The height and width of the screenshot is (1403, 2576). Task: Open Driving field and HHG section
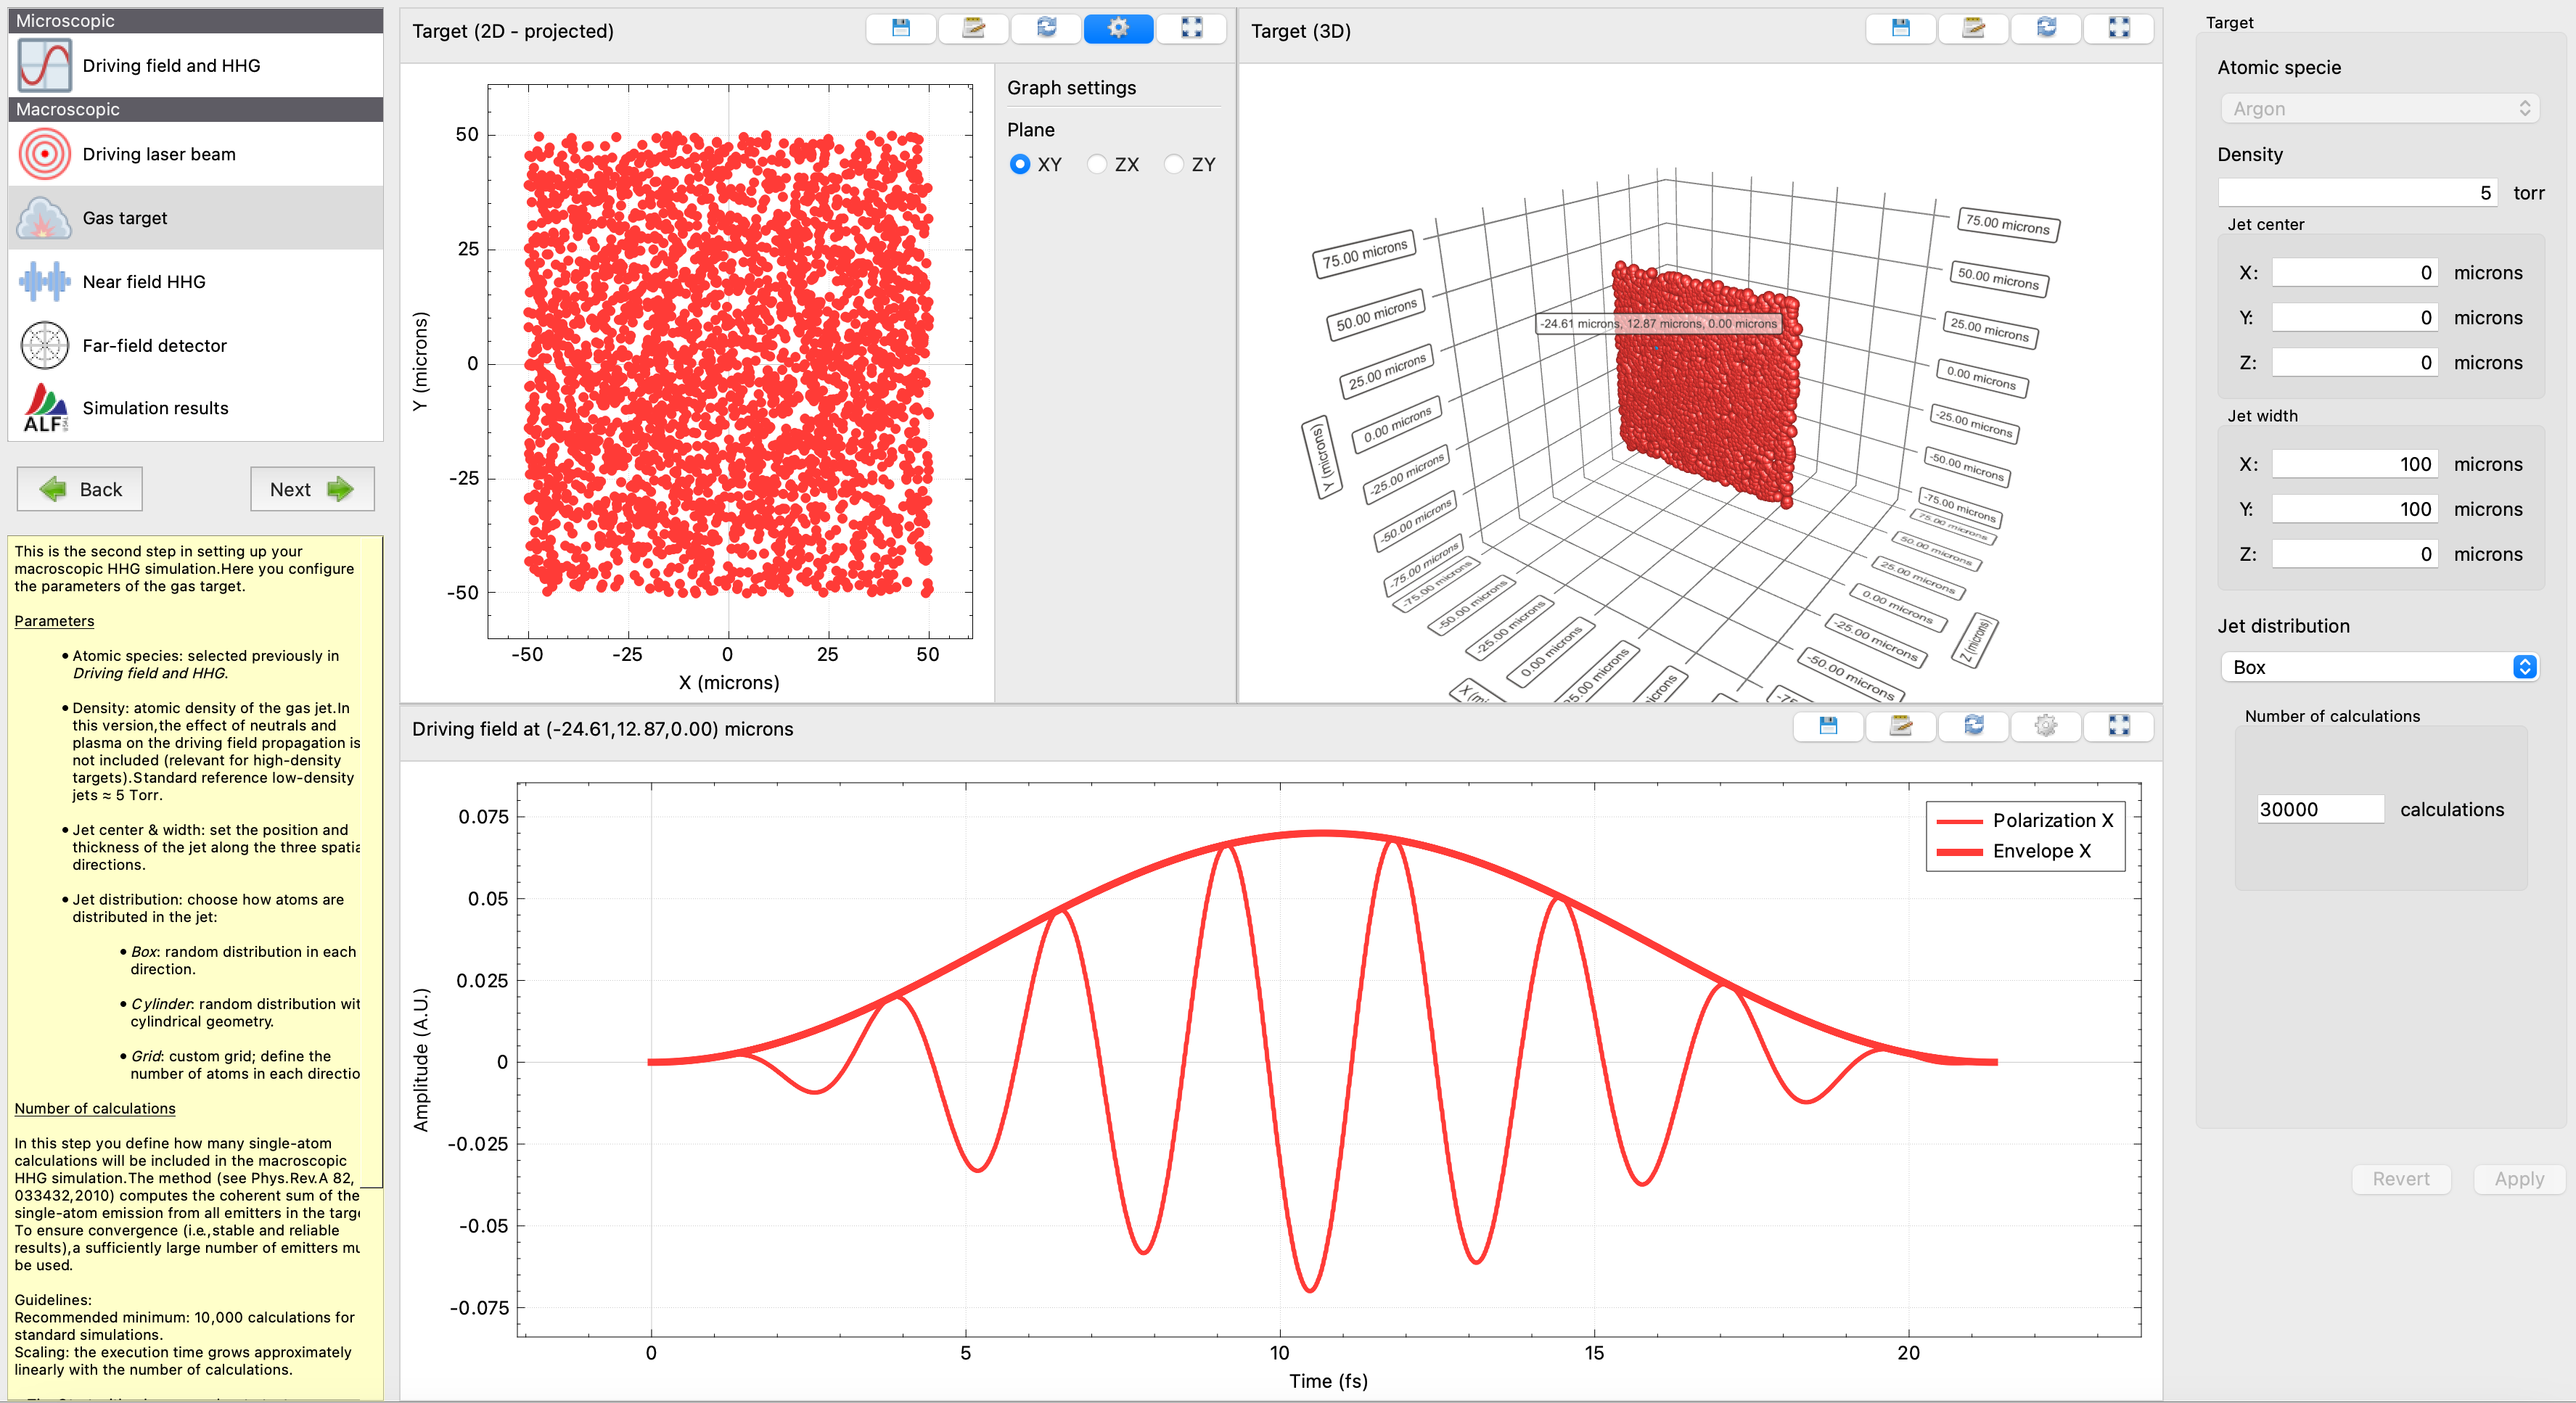(171, 65)
